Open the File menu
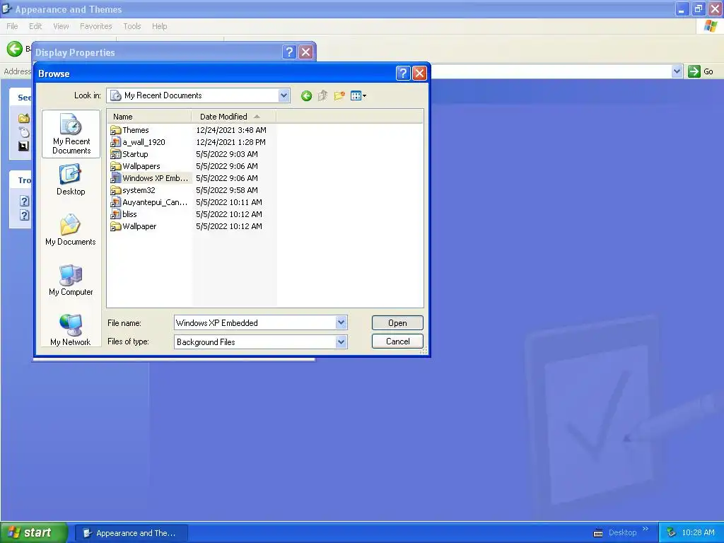This screenshot has width=724, height=543. 12,26
